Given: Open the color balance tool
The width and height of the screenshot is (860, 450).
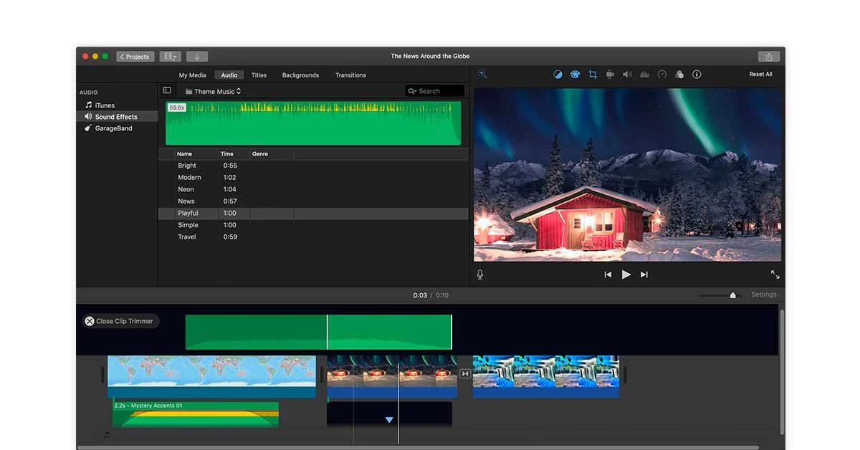Looking at the screenshot, I should pyautogui.click(x=558, y=75).
